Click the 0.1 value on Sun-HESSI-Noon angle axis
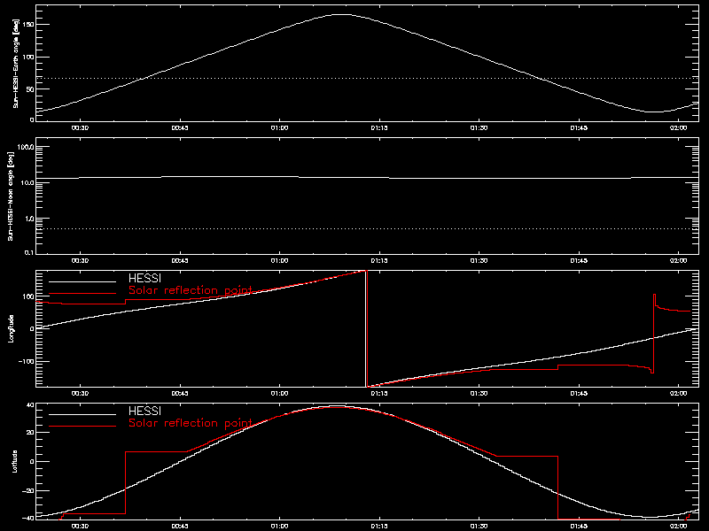The image size is (709, 531). (x=29, y=252)
